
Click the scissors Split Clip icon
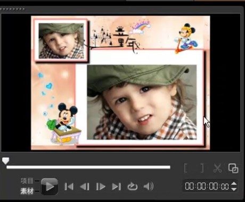[217, 168]
